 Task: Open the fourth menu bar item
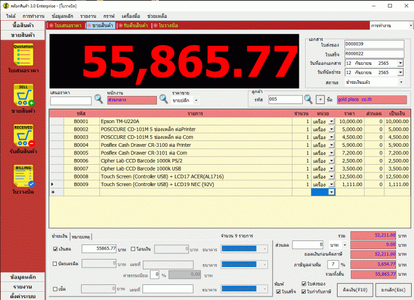pyautogui.click(x=88, y=16)
